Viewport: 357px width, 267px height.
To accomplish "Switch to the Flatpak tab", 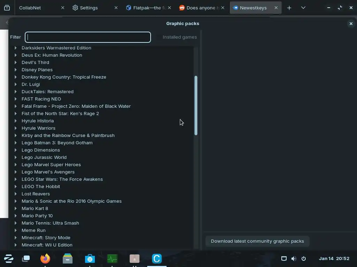I will (146, 8).
